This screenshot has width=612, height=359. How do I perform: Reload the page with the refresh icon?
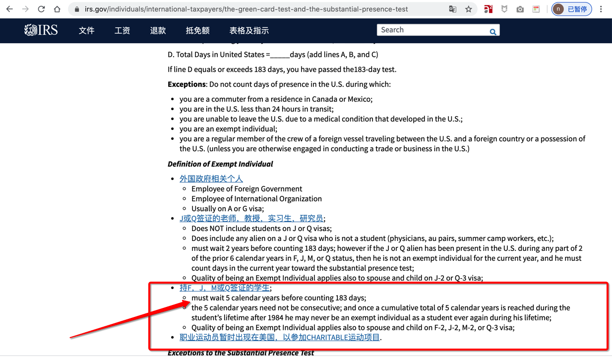tap(41, 9)
